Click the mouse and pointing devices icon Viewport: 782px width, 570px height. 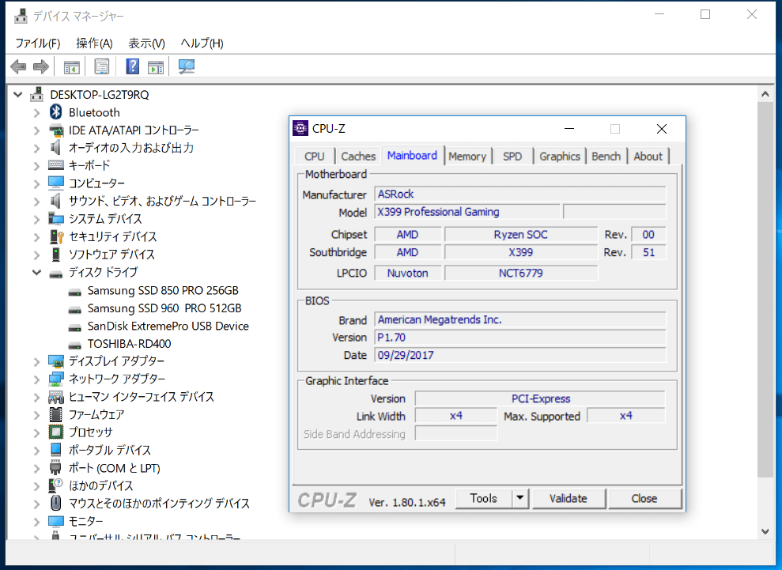pos(56,503)
